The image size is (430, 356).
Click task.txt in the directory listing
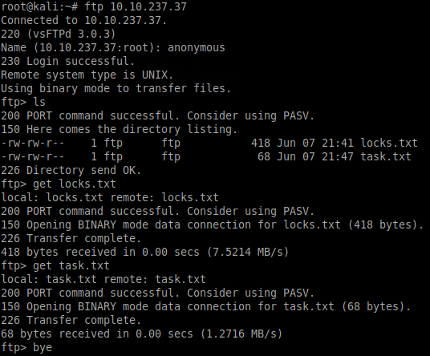[386, 157]
